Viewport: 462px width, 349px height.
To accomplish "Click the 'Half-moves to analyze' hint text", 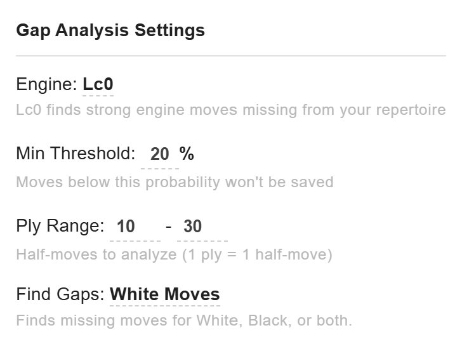I will pos(95,255).
